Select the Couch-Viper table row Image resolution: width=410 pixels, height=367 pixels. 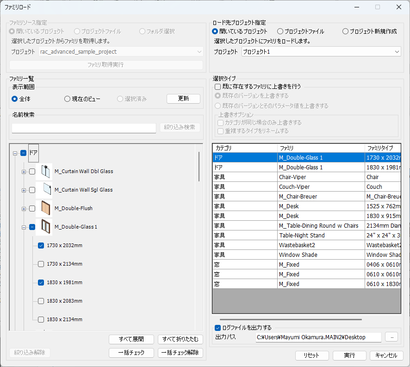(x=307, y=187)
